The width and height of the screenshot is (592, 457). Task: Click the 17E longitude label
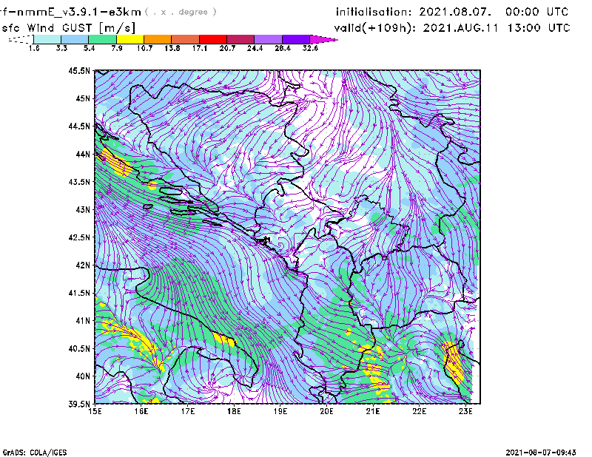pyautogui.click(x=188, y=411)
